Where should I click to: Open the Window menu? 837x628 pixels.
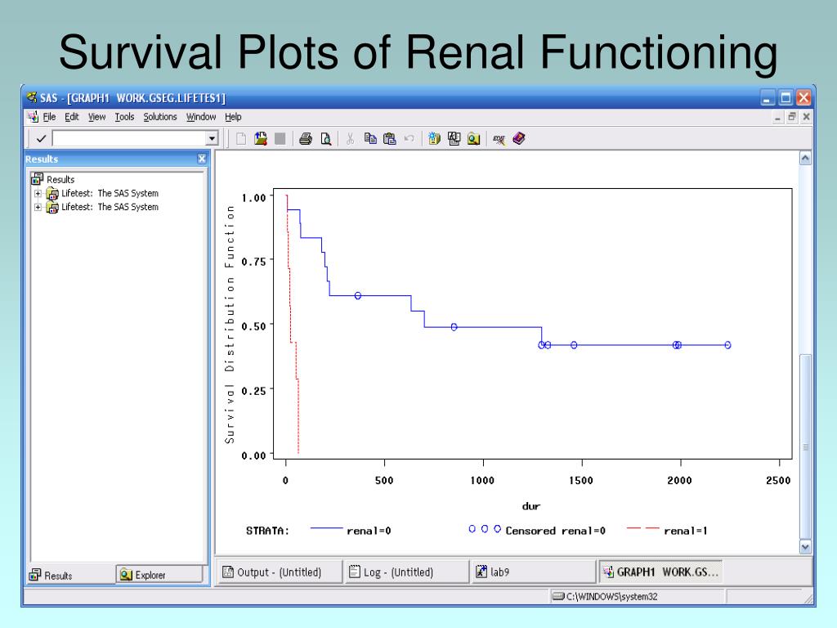click(201, 116)
